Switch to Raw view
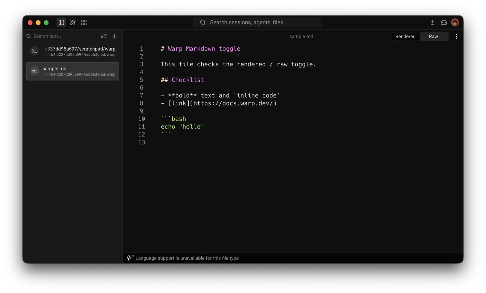Screen dimensions: 486x293 coord(434,36)
